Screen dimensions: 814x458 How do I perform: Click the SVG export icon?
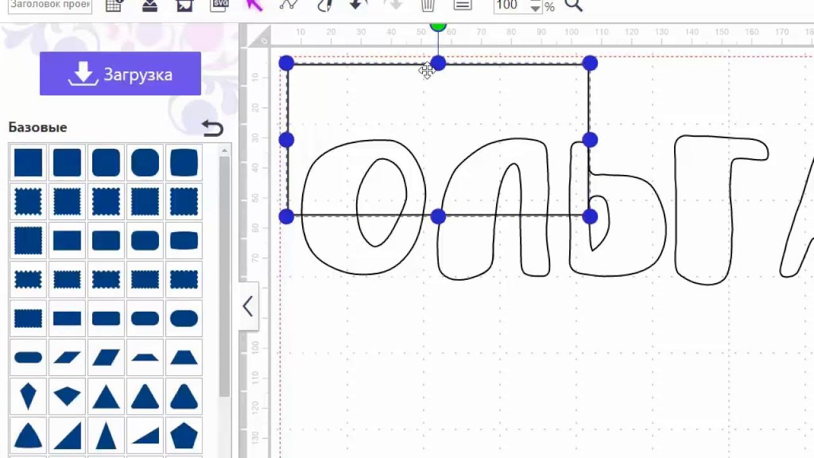[219, 5]
